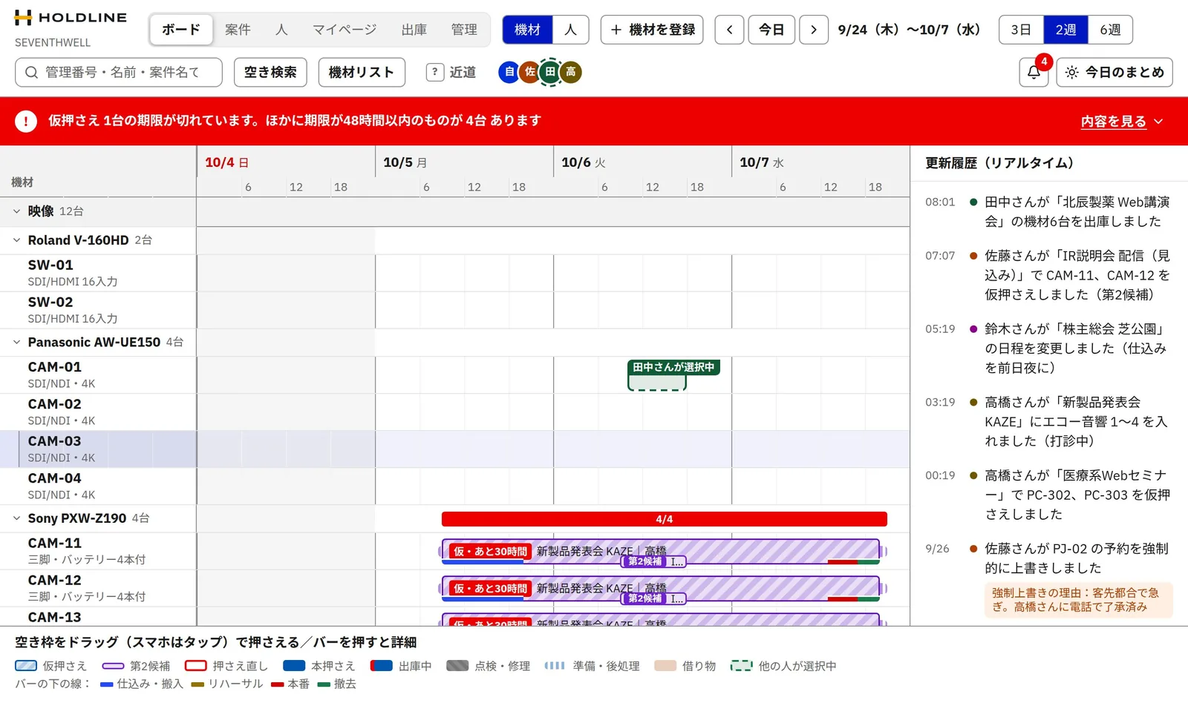Click the red 4/4 Sony usage bar
The height and width of the screenshot is (723, 1188).
point(665,519)
